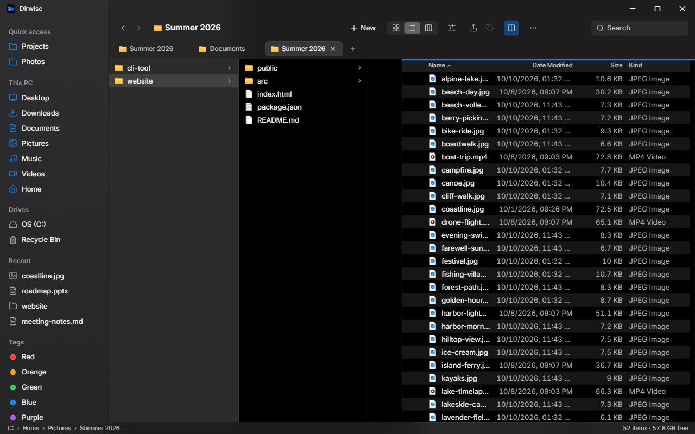Expand the src folder chevron
This screenshot has height=434, width=695.
pos(359,81)
